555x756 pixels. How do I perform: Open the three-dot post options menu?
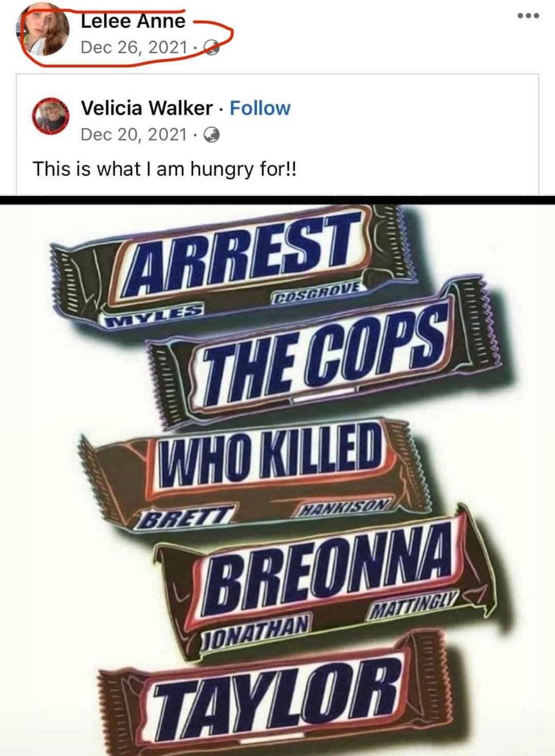[528, 15]
